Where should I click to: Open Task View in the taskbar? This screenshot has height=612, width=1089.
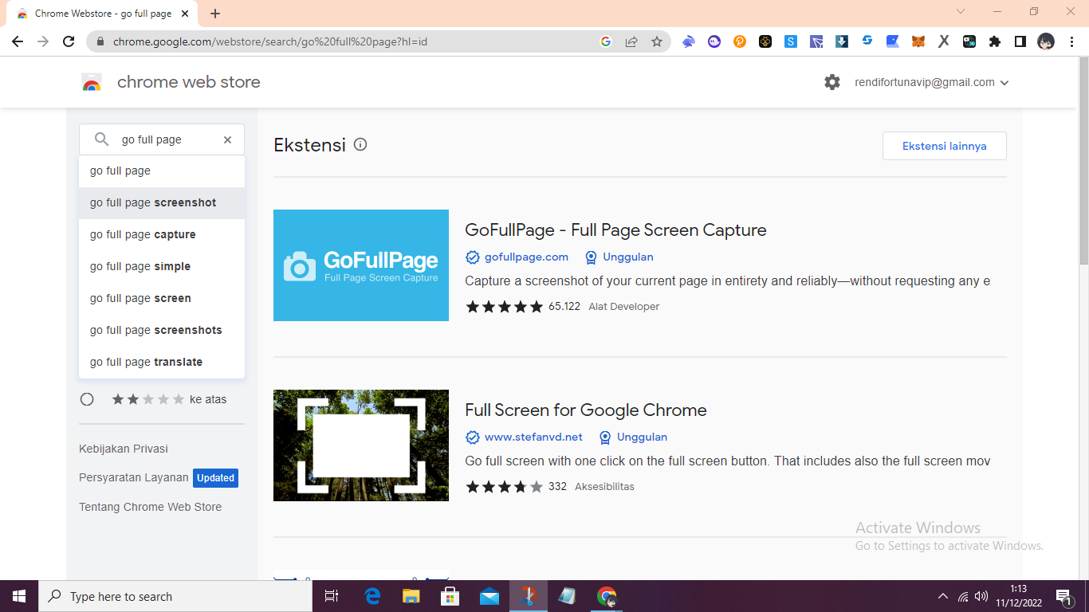pos(332,596)
